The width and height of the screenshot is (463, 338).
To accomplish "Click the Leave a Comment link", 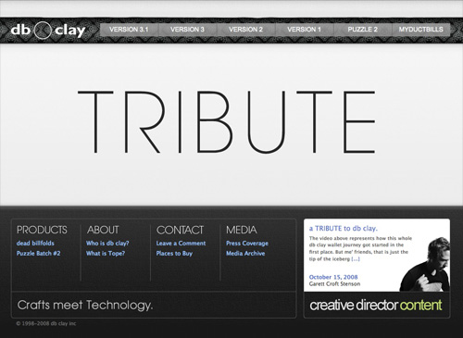I will (181, 244).
